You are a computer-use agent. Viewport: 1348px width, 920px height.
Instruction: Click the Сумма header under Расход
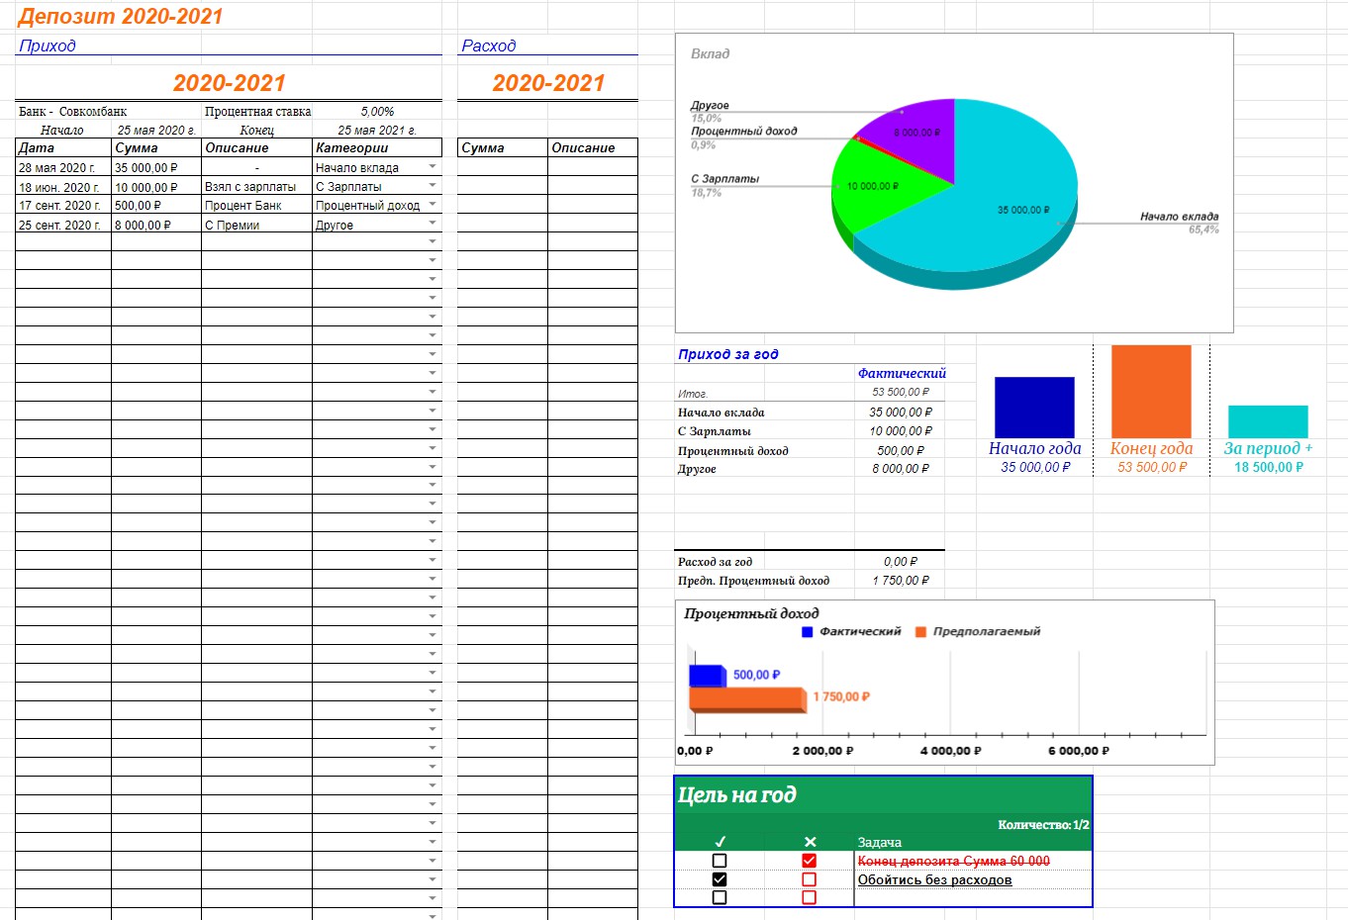pyautogui.click(x=502, y=147)
